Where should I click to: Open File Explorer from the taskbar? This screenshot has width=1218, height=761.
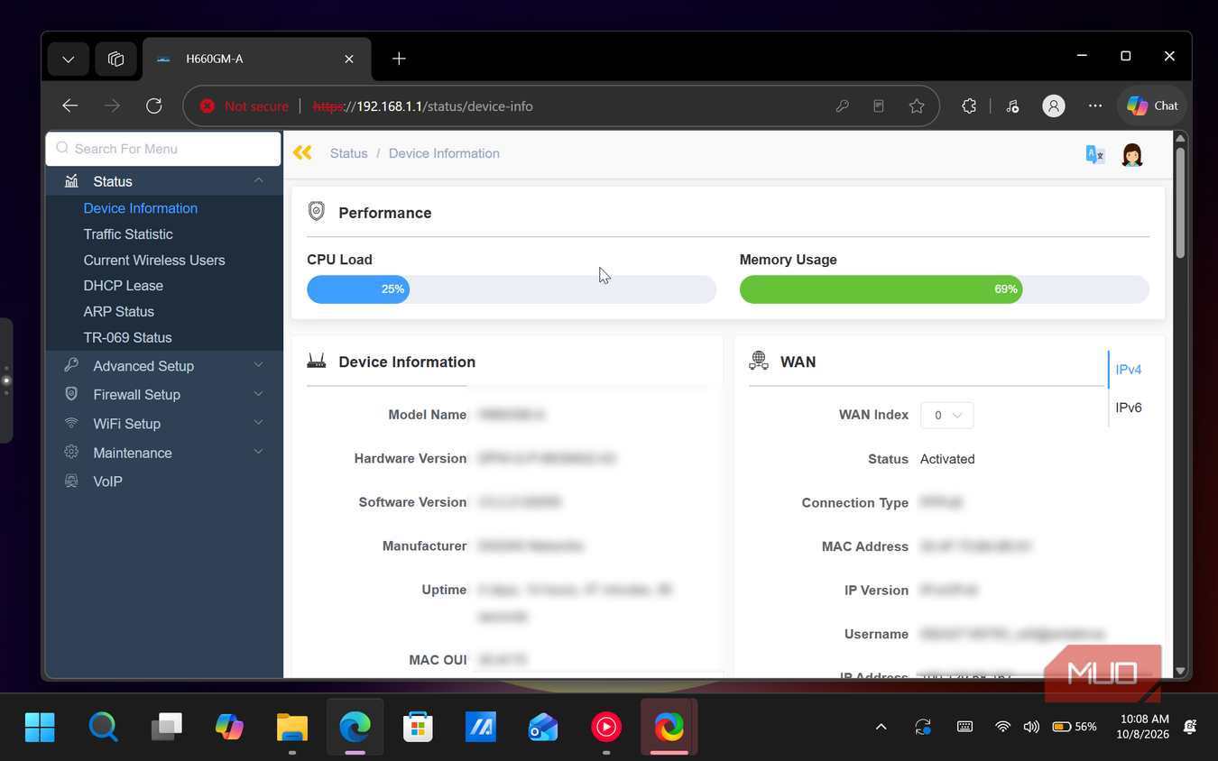(291, 727)
